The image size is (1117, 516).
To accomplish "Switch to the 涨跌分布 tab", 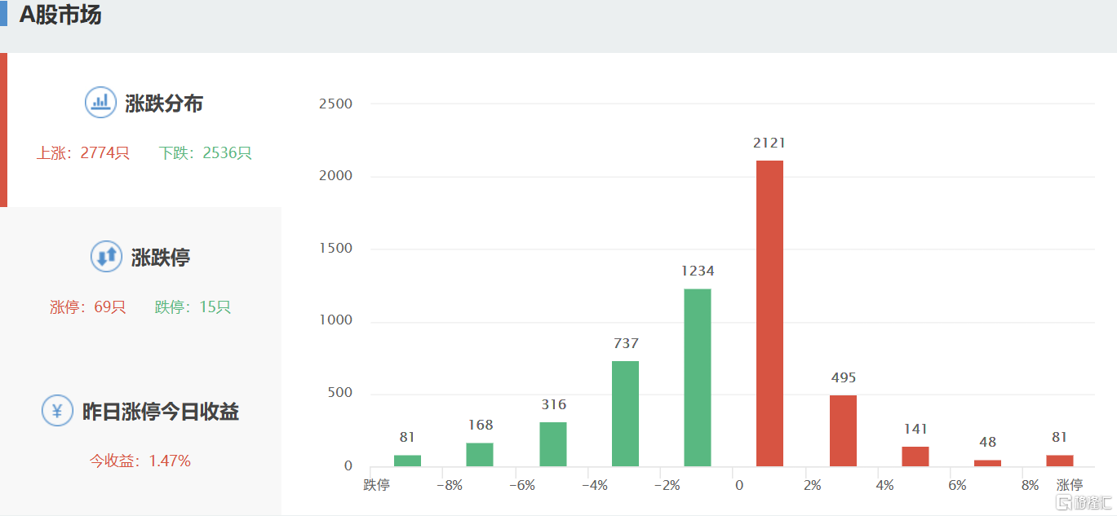I will click(x=163, y=104).
